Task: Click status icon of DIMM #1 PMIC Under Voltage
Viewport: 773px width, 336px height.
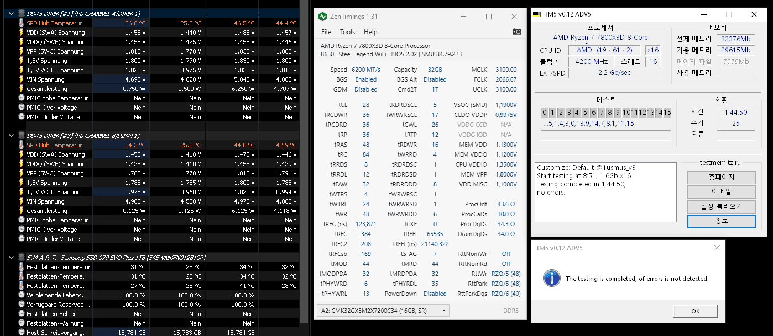Action: [22, 117]
